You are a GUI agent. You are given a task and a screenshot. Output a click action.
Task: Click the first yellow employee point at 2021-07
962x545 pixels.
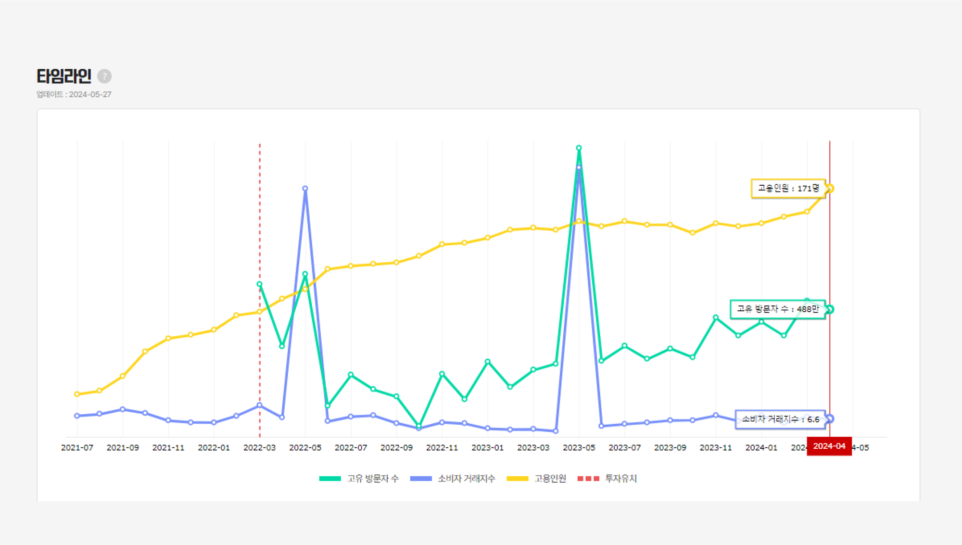(77, 394)
